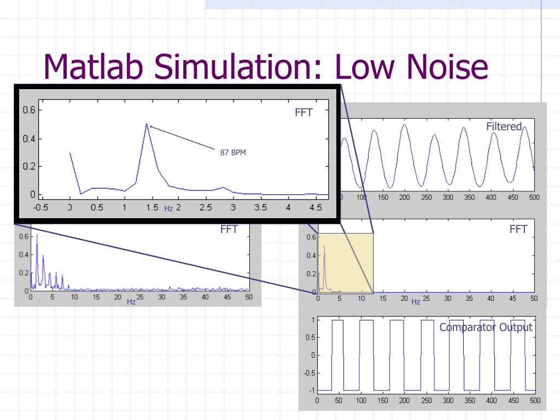560x420 pixels.
Task: Click the '87 BPM' annotation label
Action: click(233, 153)
